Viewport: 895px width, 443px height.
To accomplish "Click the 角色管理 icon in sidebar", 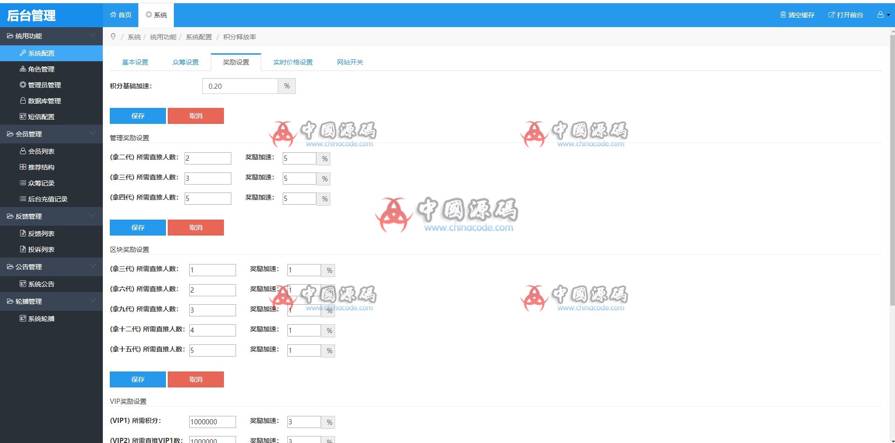I will point(22,69).
